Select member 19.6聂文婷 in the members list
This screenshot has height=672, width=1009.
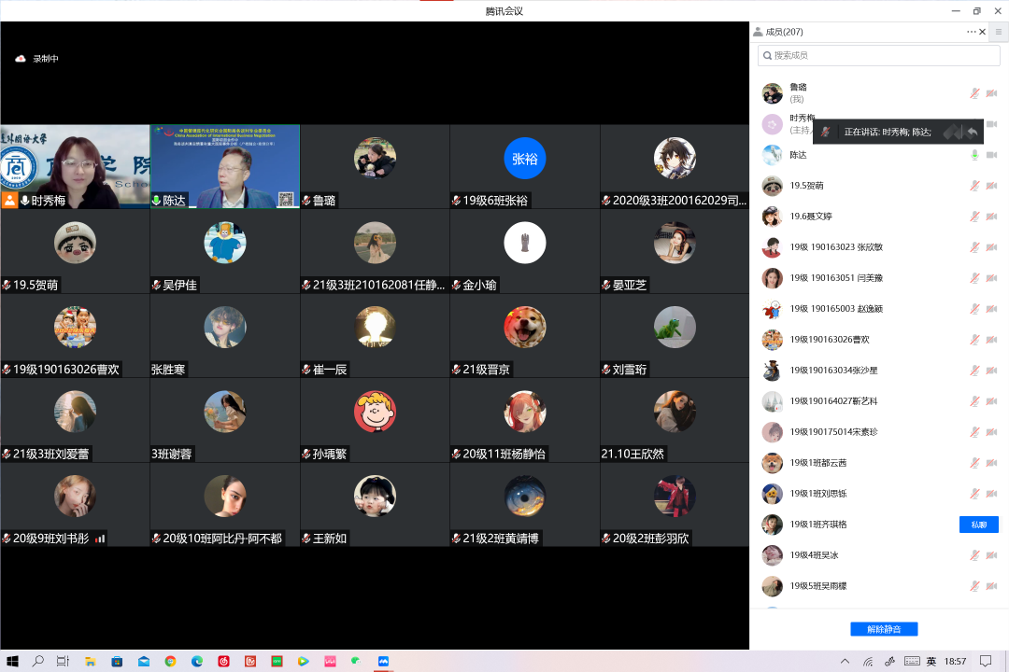(809, 217)
